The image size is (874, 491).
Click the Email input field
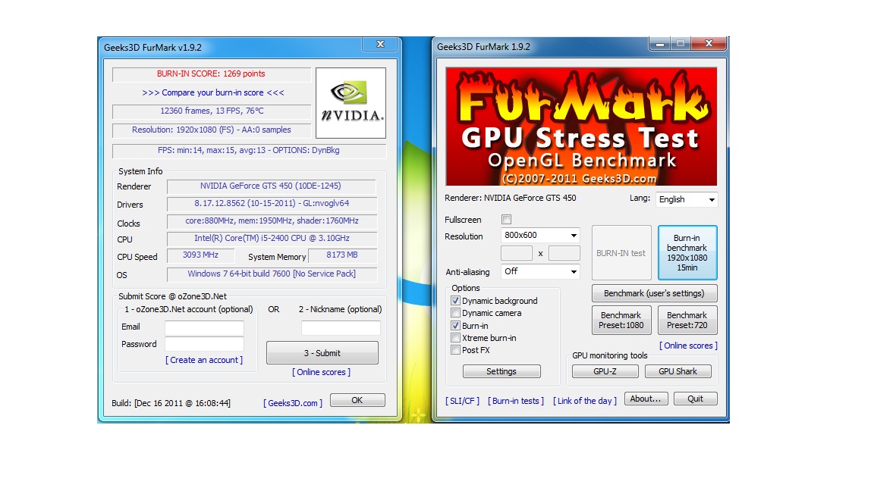coord(204,327)
